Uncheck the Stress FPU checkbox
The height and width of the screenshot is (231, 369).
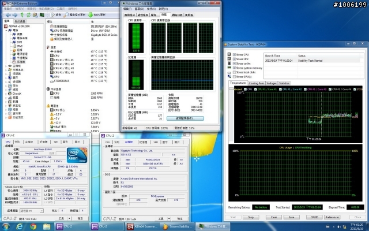pyautogui.click(x=235, y=59)
